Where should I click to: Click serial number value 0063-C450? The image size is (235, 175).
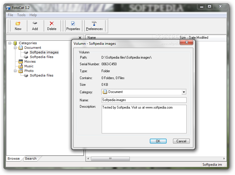109,64
